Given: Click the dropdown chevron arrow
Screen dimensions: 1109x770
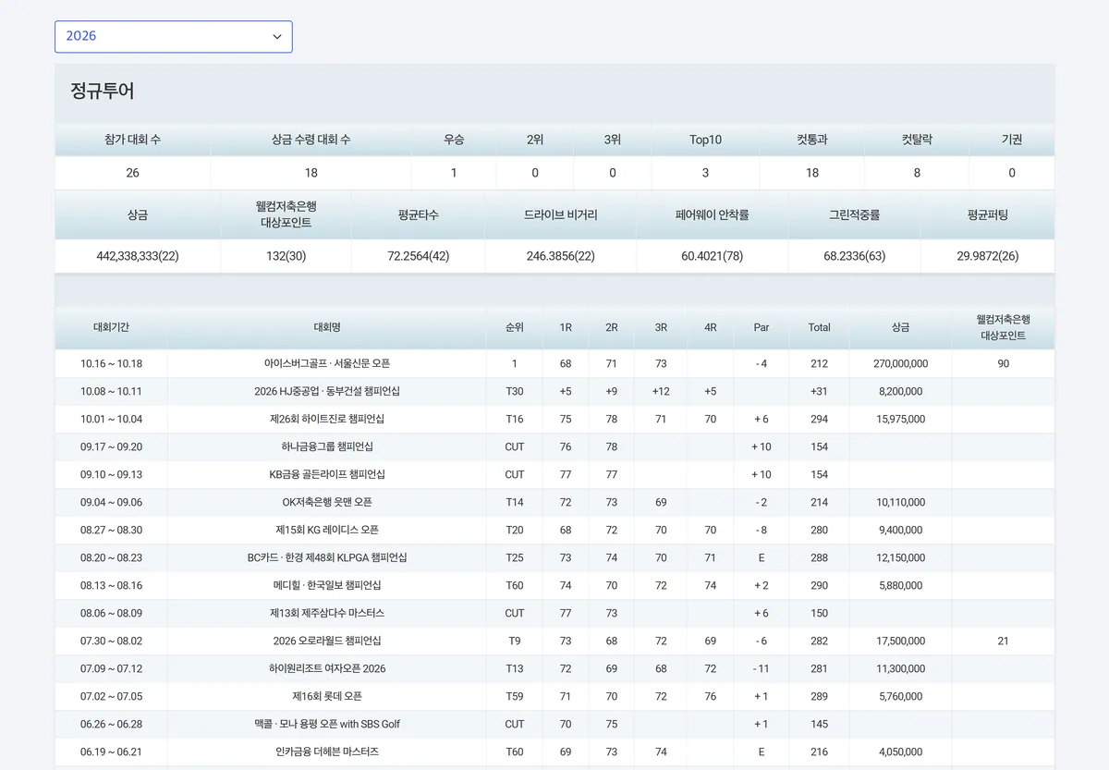Looking at the screenshot, I should point(277,36).
